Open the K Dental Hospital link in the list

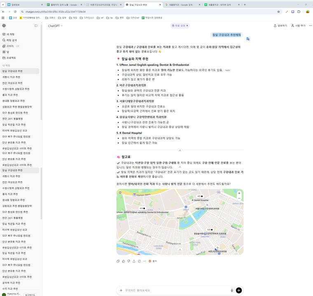pyautogui.click(x=131, y=133)
